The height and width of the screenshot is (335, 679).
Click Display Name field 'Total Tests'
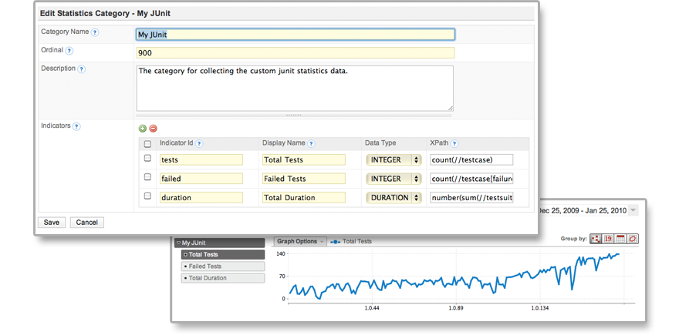[304, 160]
